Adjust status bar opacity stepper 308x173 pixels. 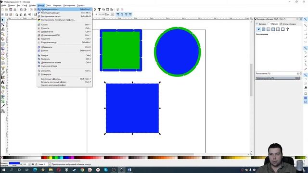point(29,164)
